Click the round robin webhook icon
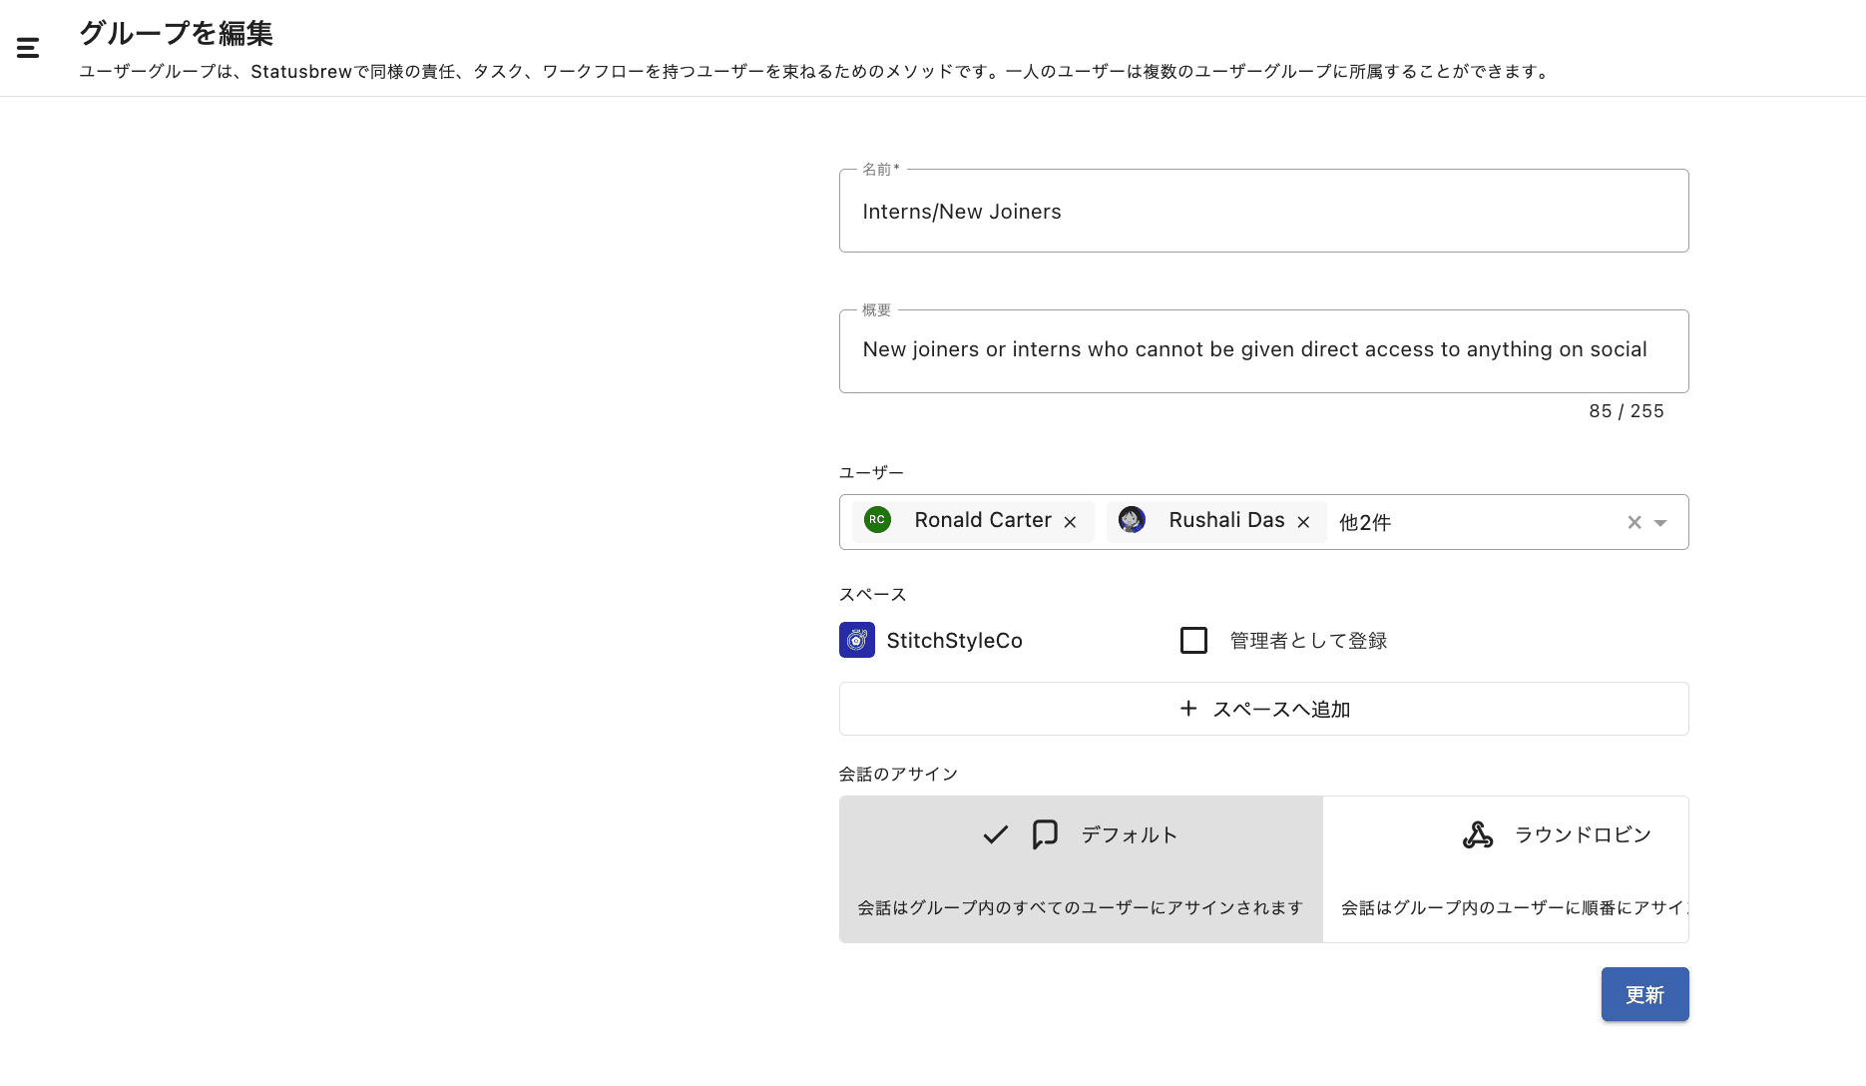This screenshot has height=1086, width=1866. click(1478, 834)
